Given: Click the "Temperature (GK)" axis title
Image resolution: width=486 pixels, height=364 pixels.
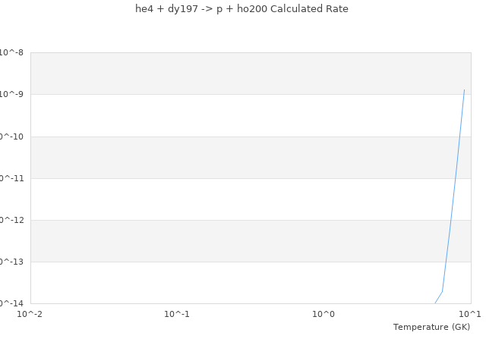Looking at the screenshot, I should 431,327.
